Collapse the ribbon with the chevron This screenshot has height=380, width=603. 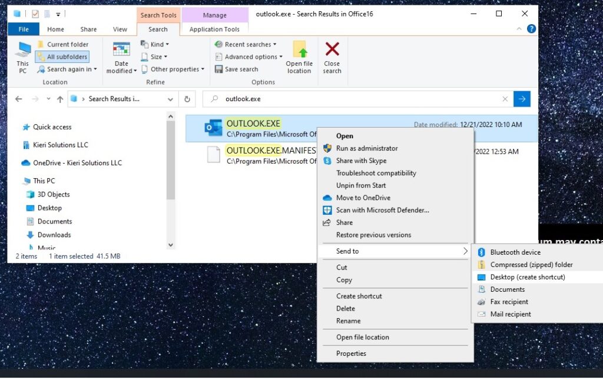(x=519, y=29)
